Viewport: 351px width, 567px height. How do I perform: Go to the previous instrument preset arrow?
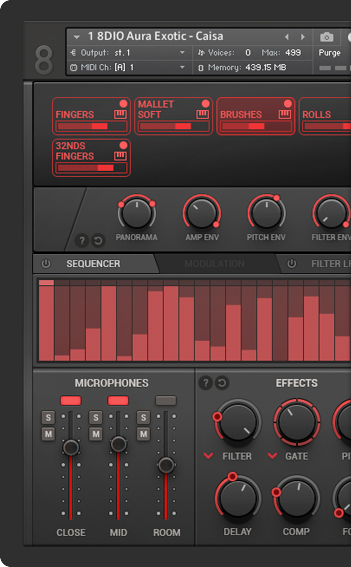pos(287,37)
